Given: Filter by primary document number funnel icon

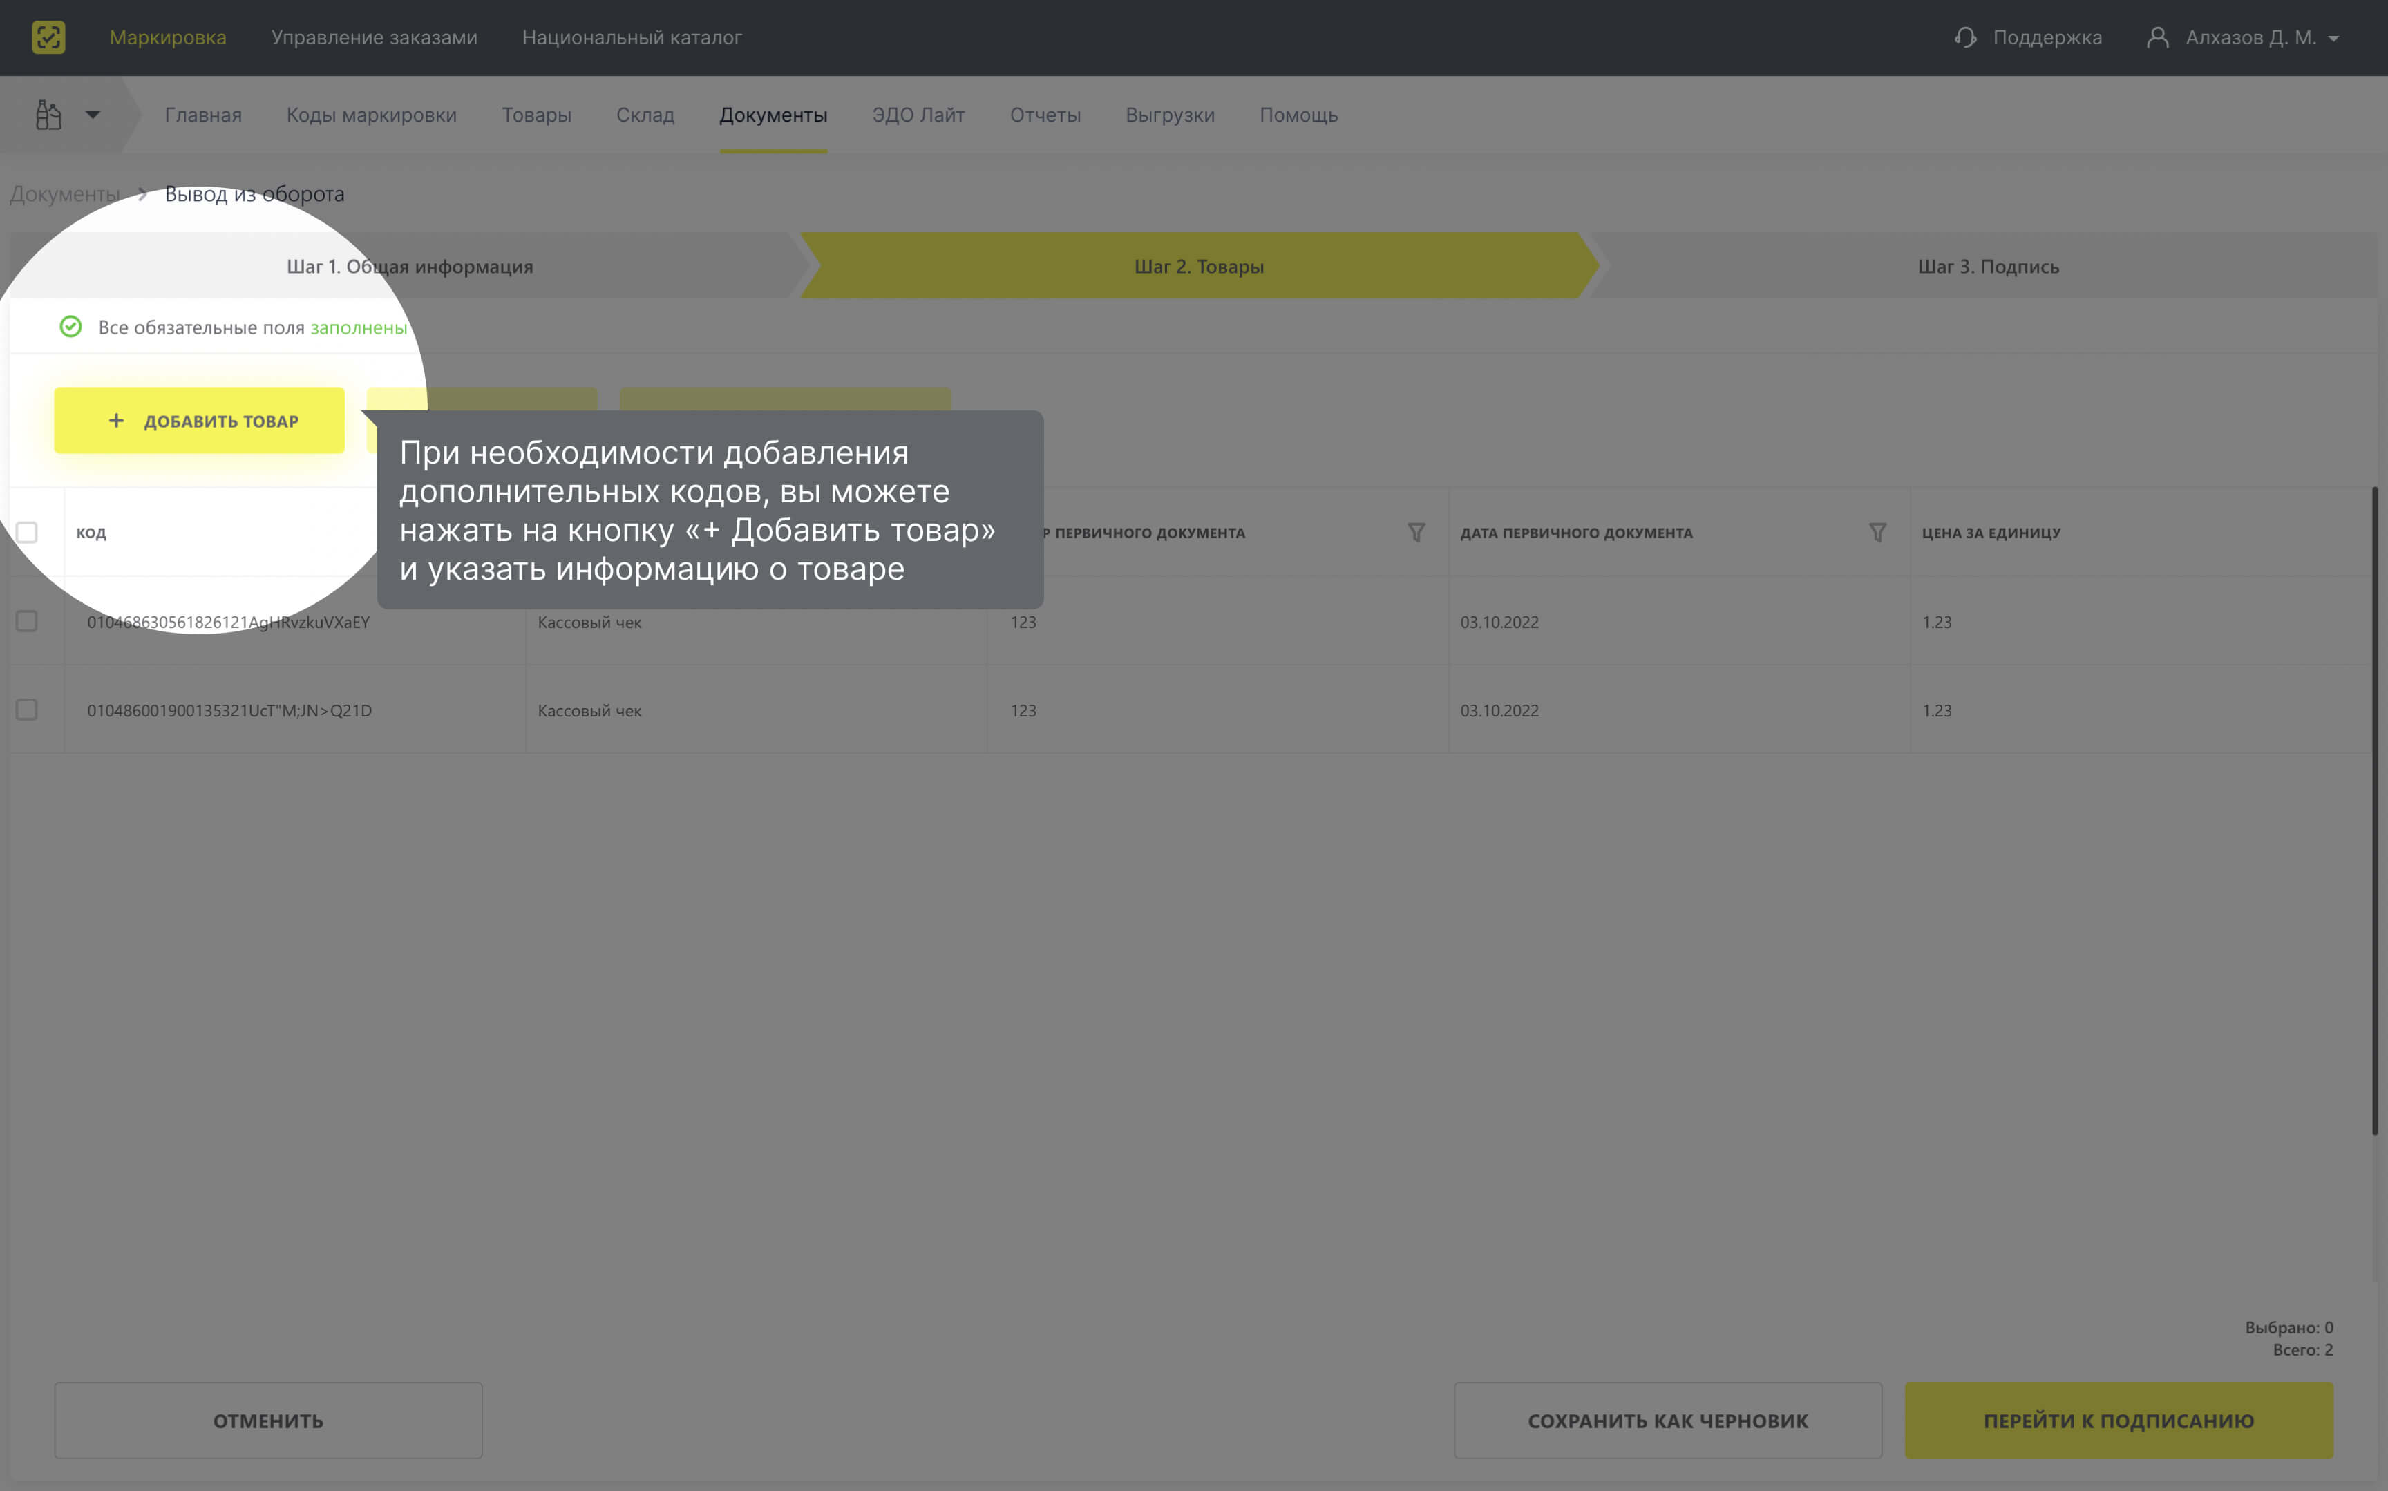Looking at the screenshot, I should click(1416, 533).
